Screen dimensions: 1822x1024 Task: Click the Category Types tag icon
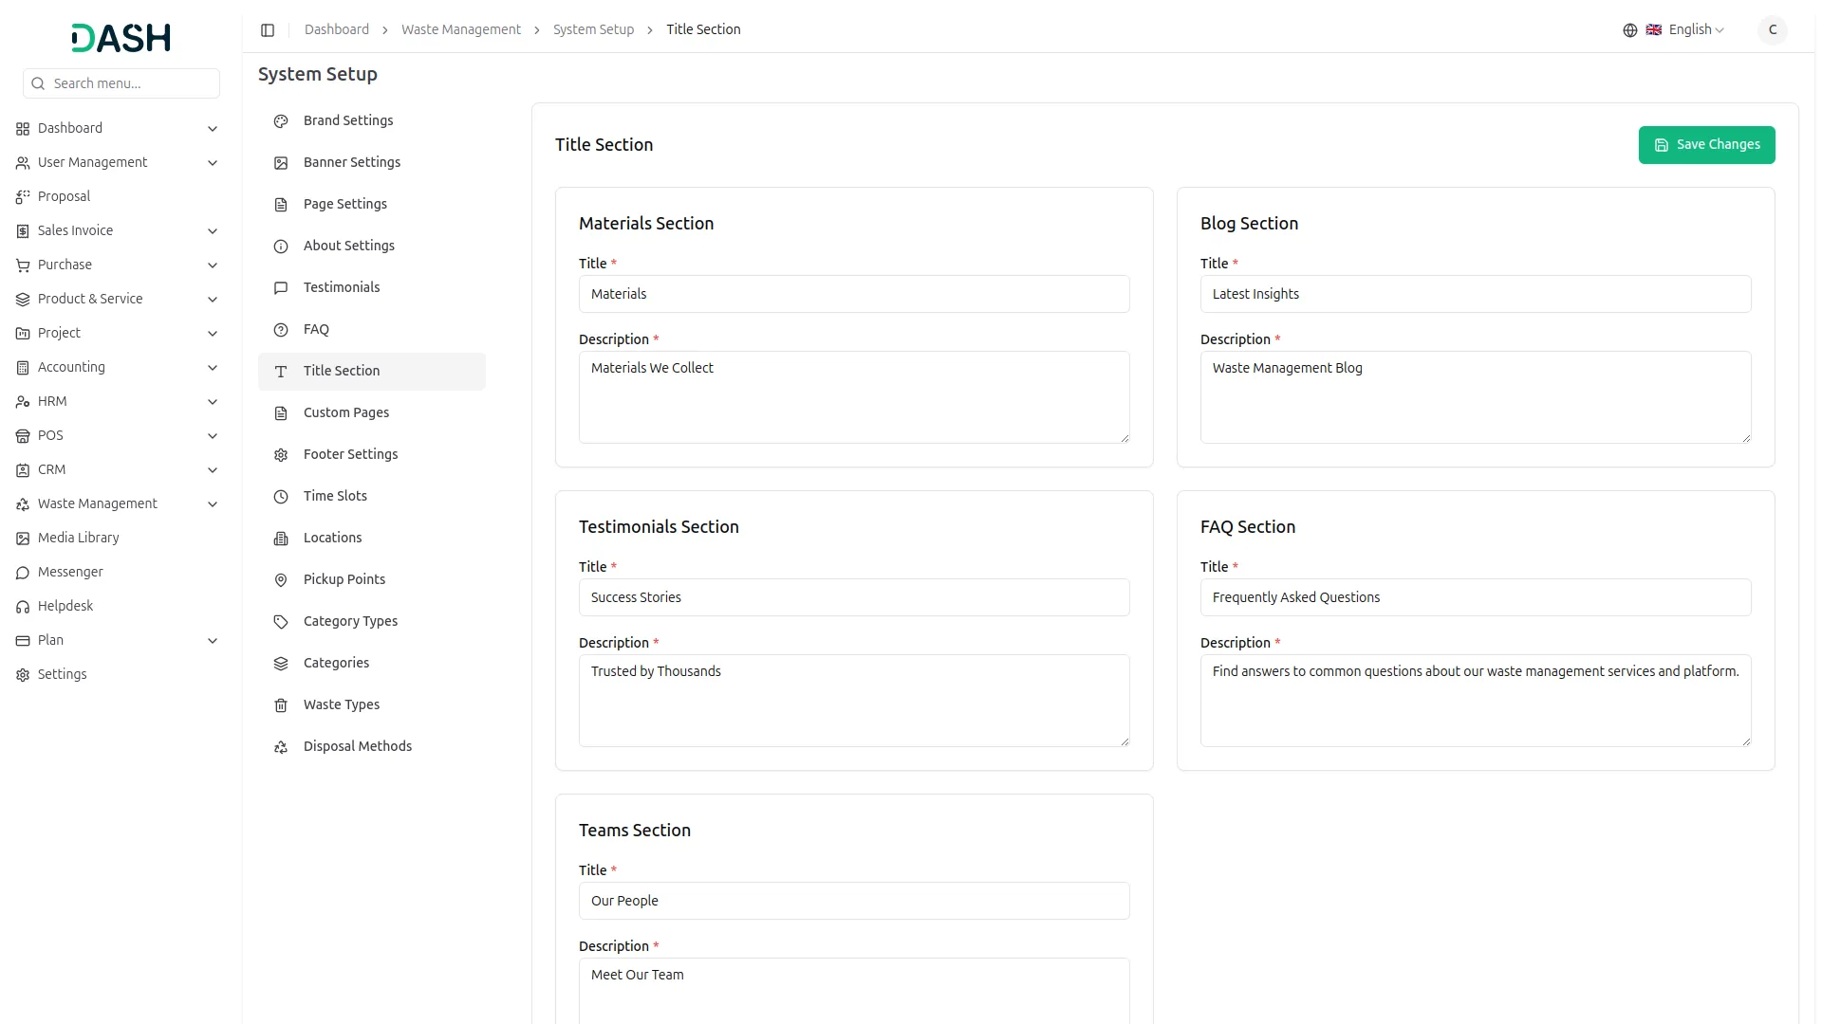coord(281,622)
